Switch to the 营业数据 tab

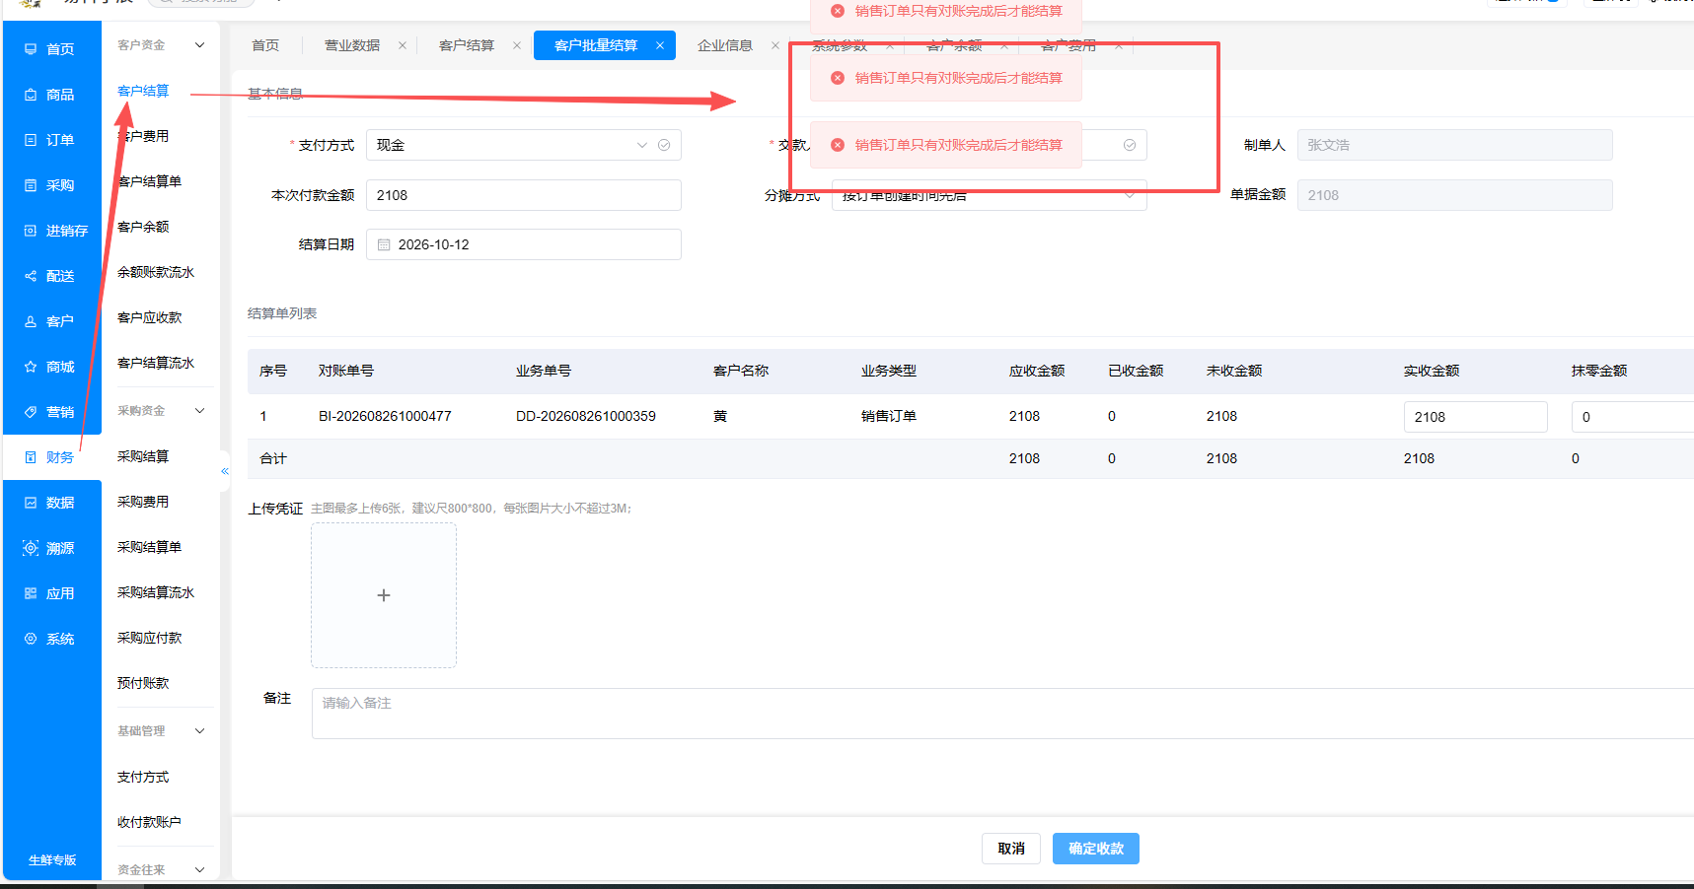tap(352, 45)
